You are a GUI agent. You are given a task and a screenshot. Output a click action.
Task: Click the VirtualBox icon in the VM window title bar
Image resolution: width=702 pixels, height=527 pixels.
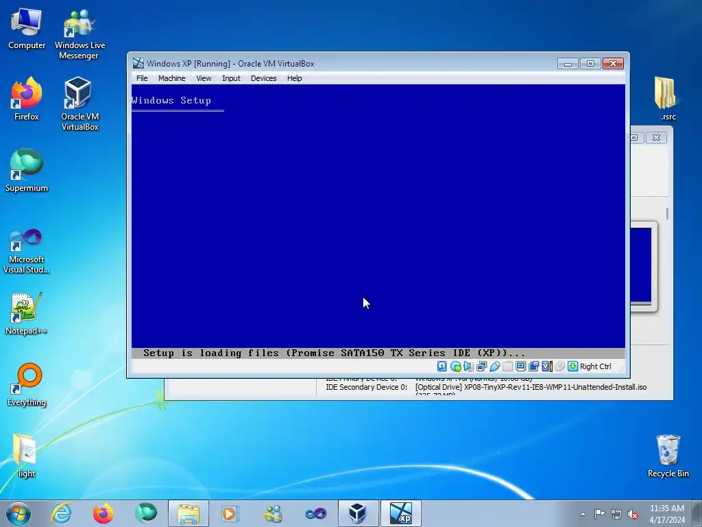coord(138,63)
